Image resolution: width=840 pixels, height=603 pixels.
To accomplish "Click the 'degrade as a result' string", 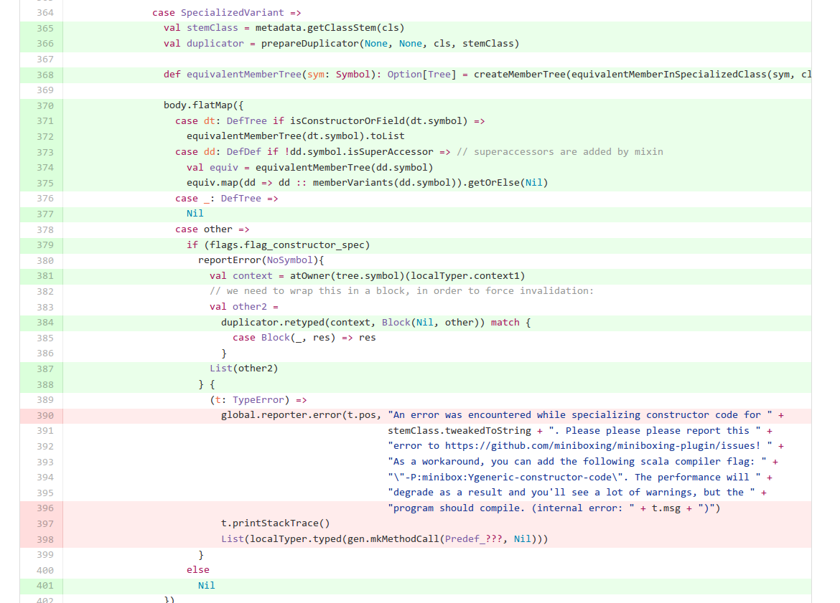I will pyautogui.click(x=571, y=493).
